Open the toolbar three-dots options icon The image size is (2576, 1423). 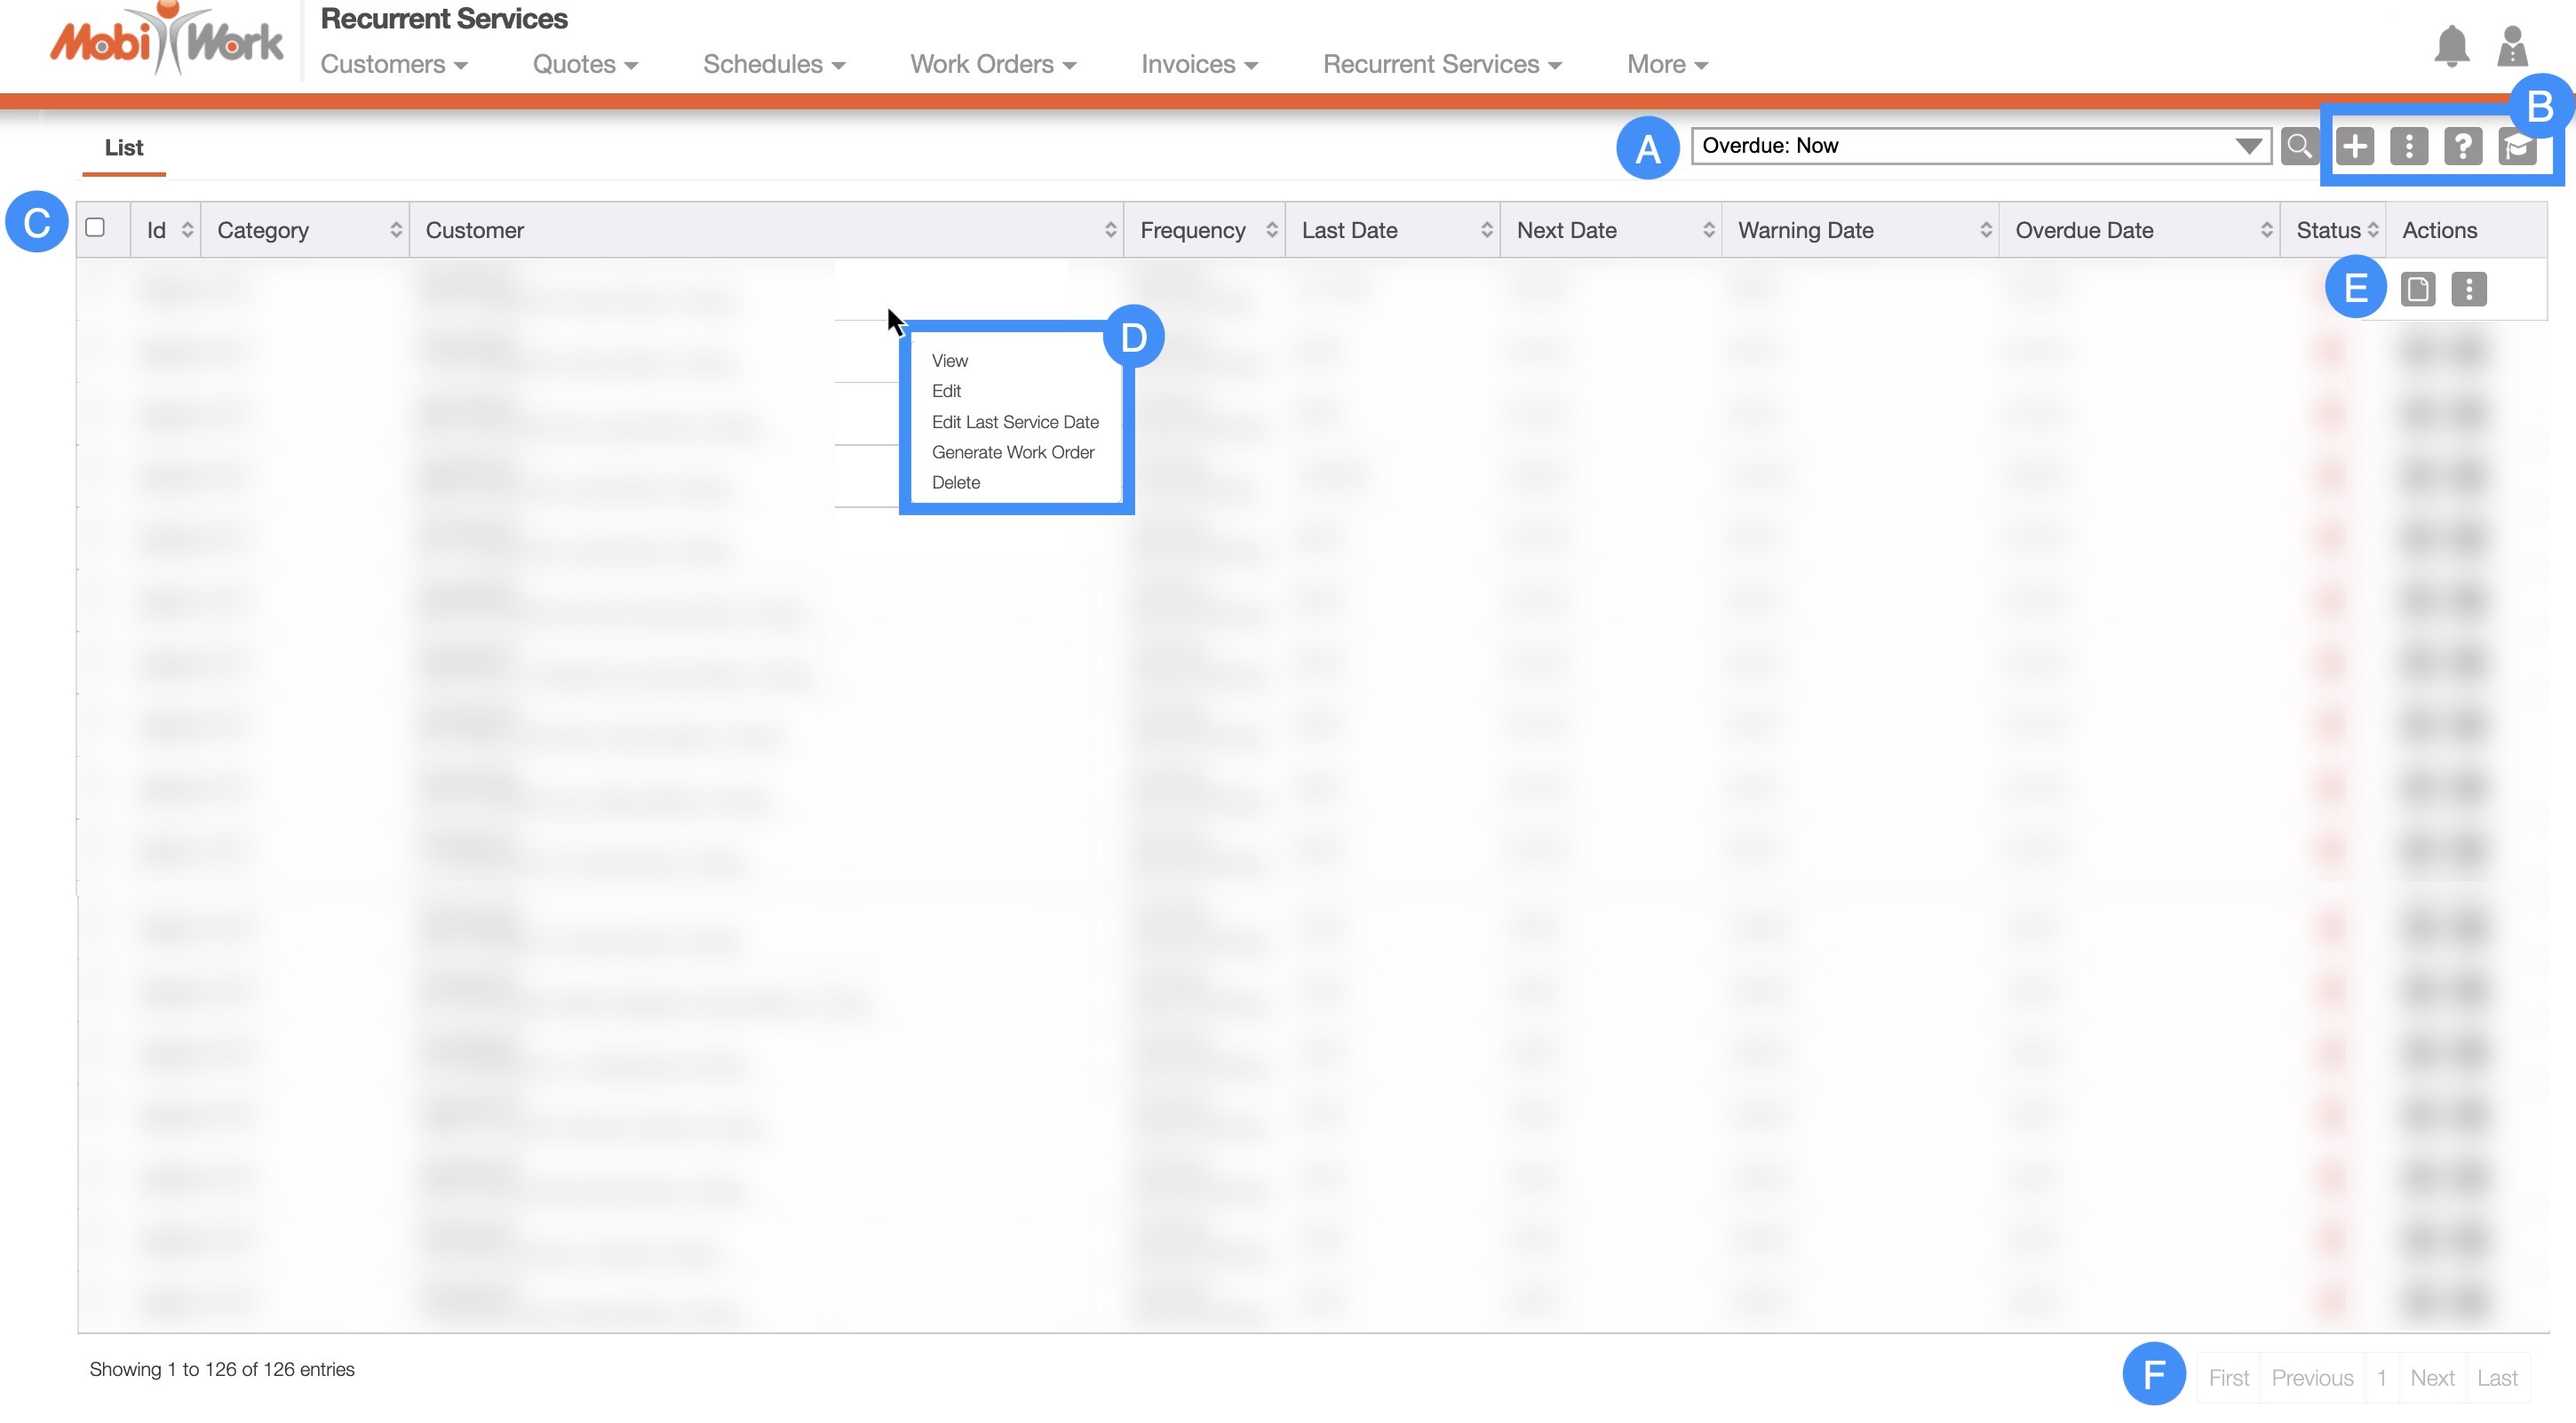tap(2409, 146)
